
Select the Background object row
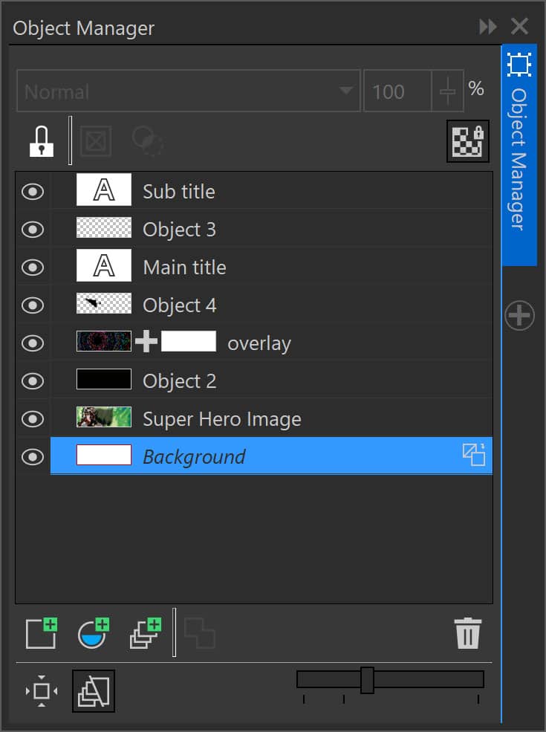click(x=271, y=456)
